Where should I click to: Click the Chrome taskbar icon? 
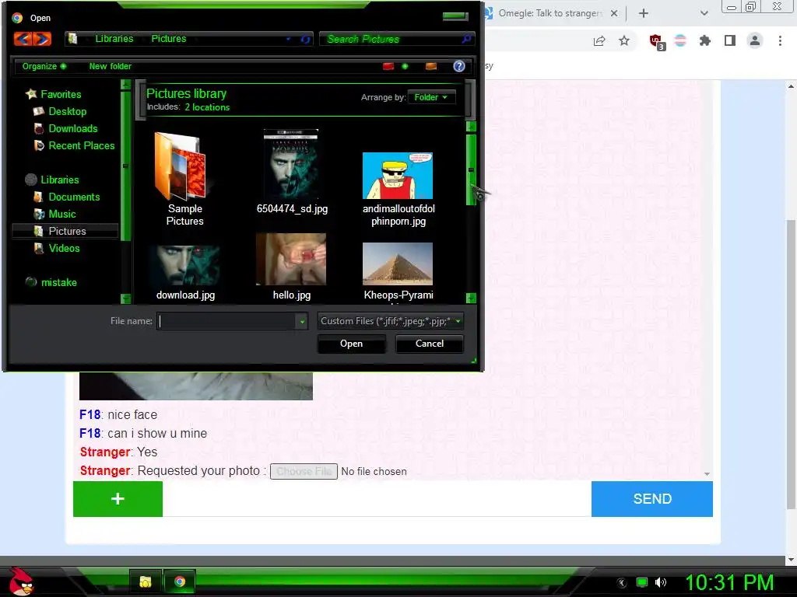click(180, 581)
